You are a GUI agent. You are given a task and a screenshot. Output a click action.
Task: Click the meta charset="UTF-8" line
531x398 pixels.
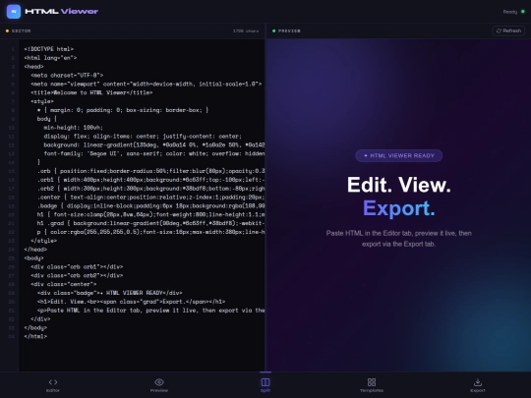coord(67,75)
